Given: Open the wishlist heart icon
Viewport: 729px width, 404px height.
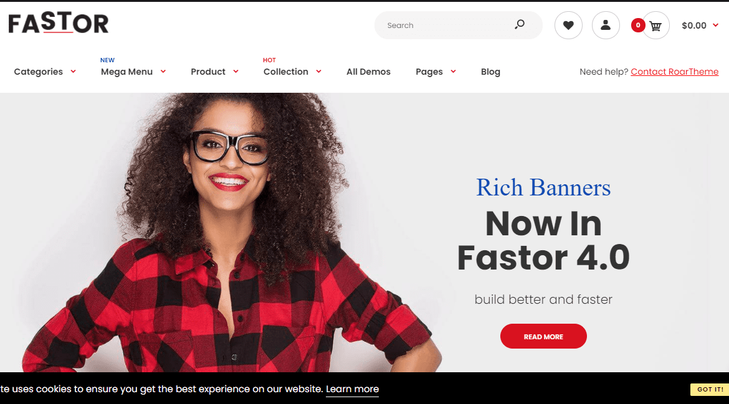Looking at the screenshot, I should click(x=568, y=25).
